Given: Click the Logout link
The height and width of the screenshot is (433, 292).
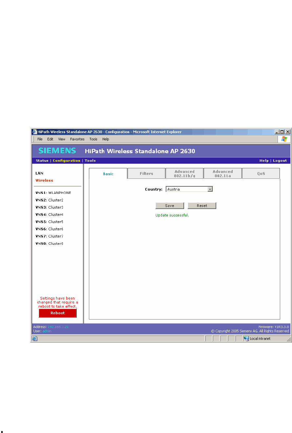Looking at the screenshot, I should 280,161.
